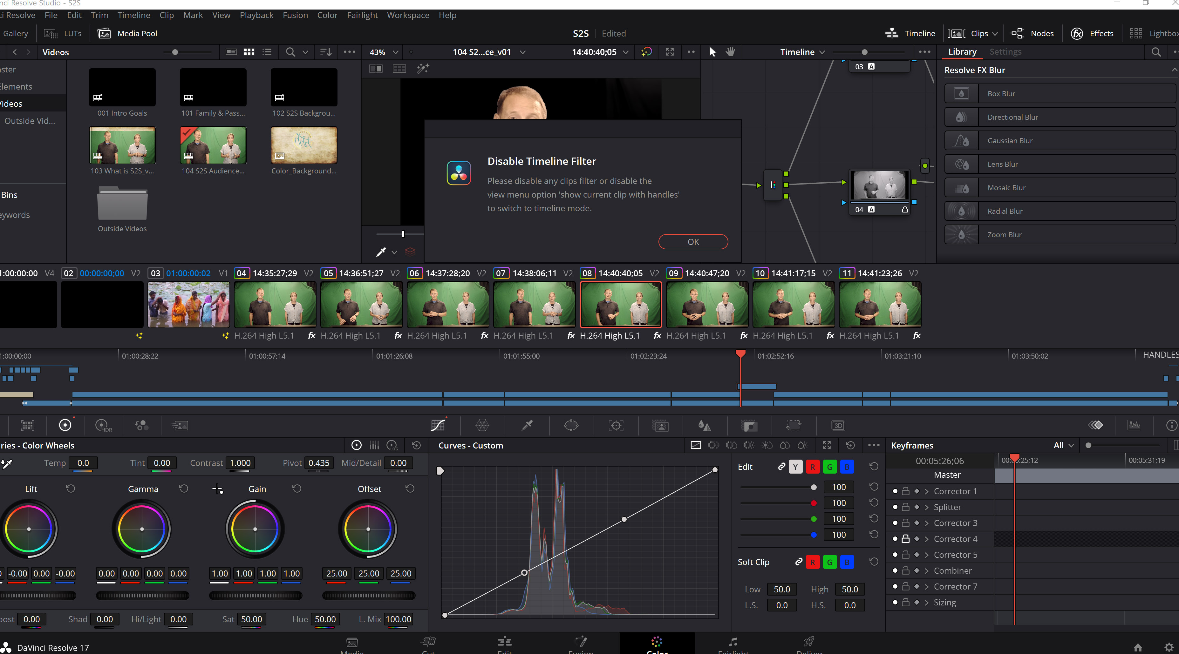This screenshot has height=654, width=1179.
Task: Click the Gain color wheel center
Action: coord(255,529)
